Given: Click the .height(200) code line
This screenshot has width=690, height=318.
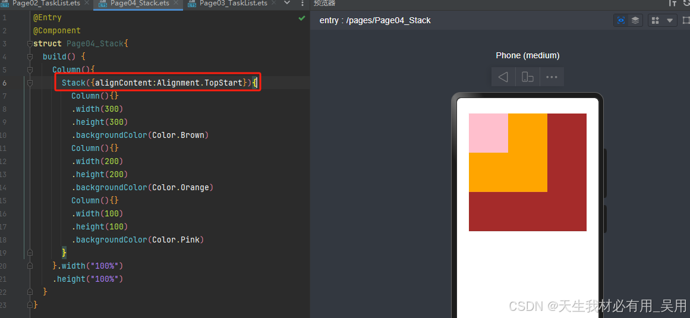Looking at the screenshot, I should tap(100, 174).
